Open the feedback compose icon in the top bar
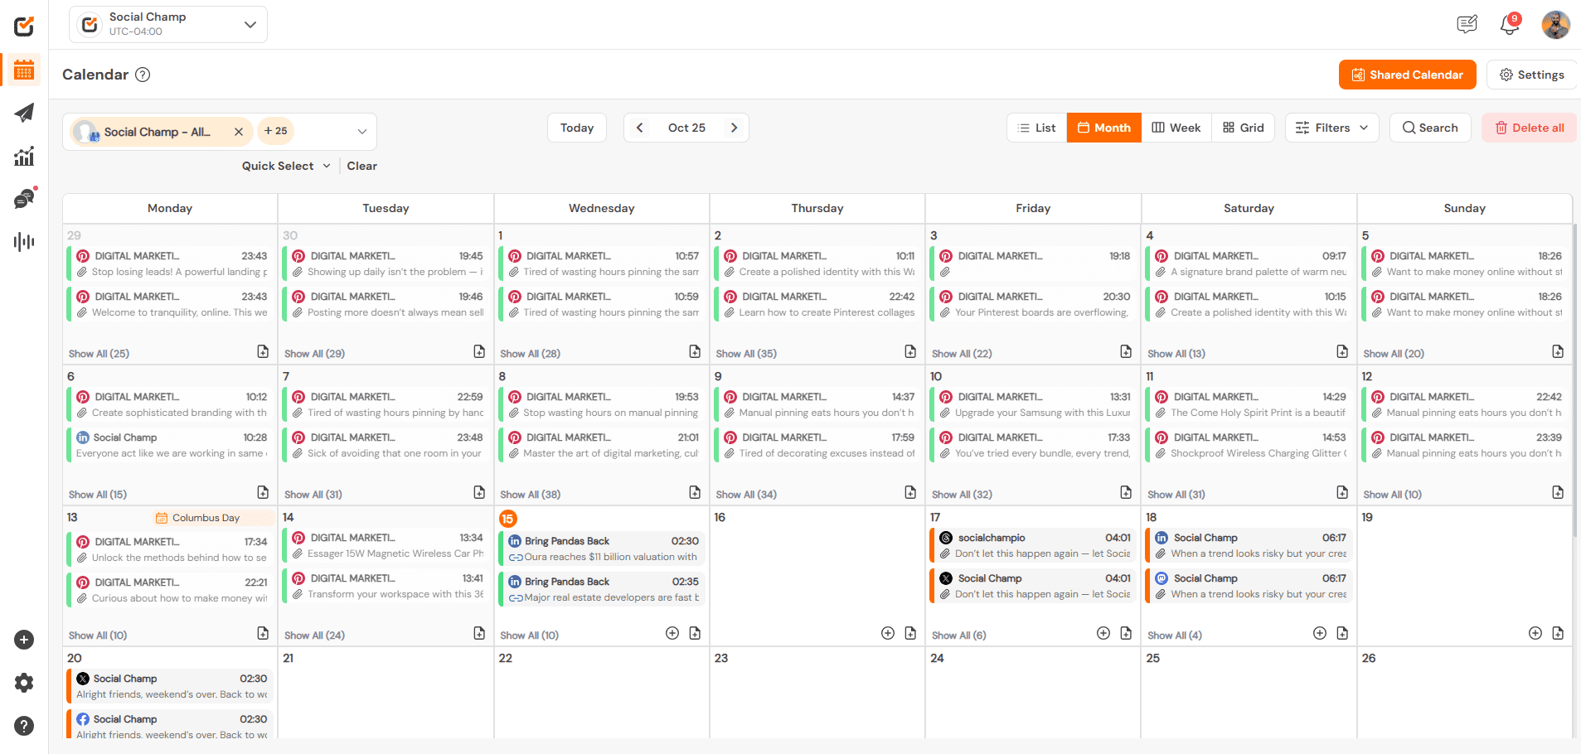 (x=1467, y=24)
